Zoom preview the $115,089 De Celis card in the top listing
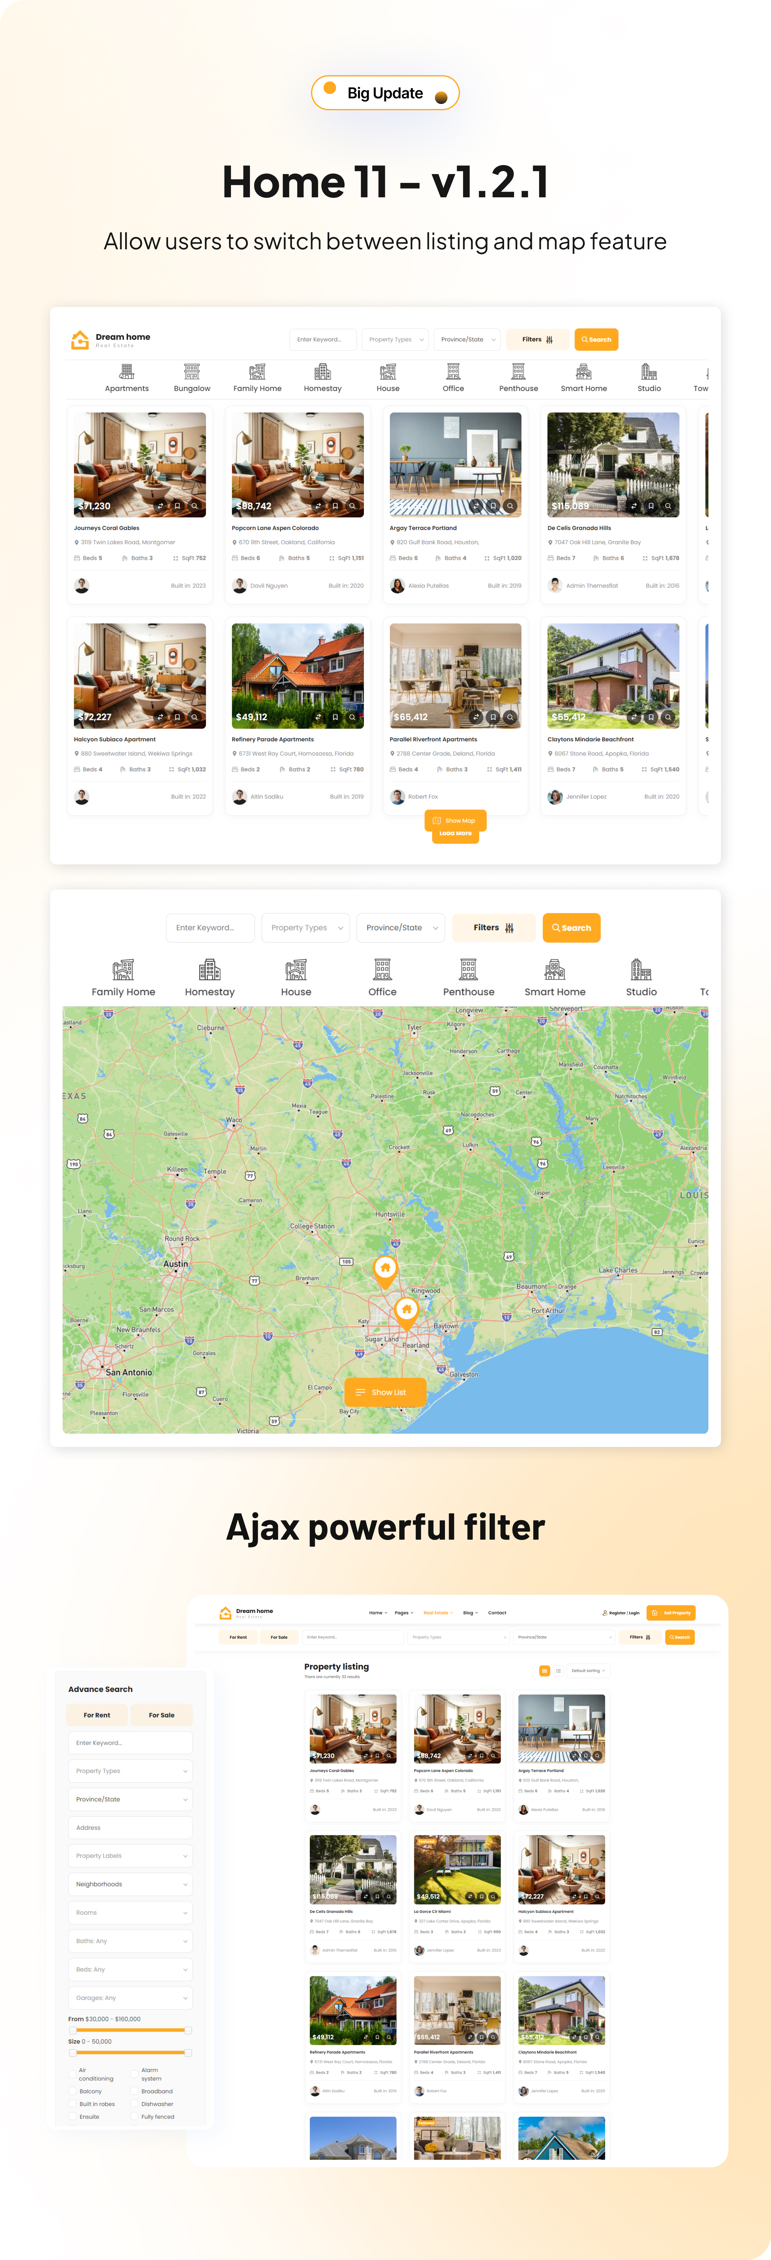771x2260 pixels. pos(668,506)
